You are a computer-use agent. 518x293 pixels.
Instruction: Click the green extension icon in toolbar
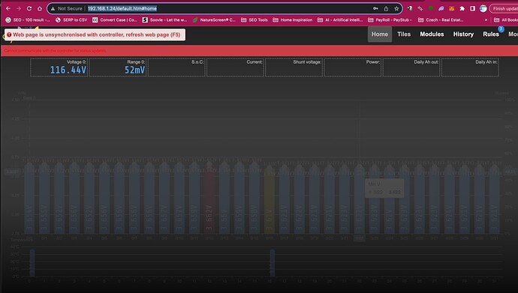pyautogui.click(x=431, y=8)
